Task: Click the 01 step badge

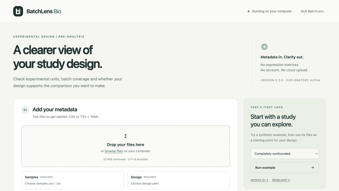Action: coord(25,110)
